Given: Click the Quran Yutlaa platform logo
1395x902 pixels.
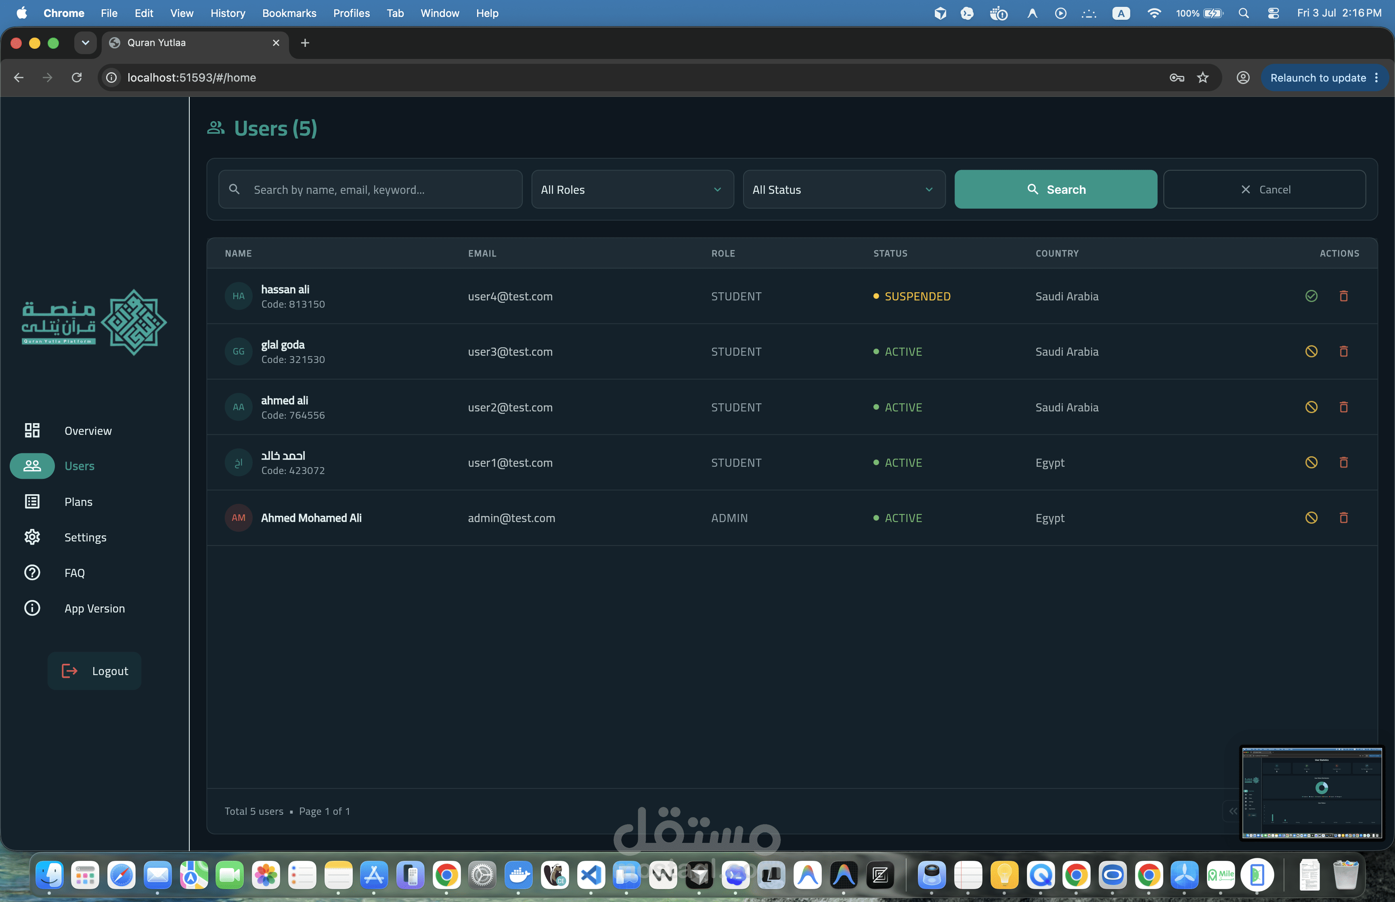Looking at the screenshot, I should [94, 322].
